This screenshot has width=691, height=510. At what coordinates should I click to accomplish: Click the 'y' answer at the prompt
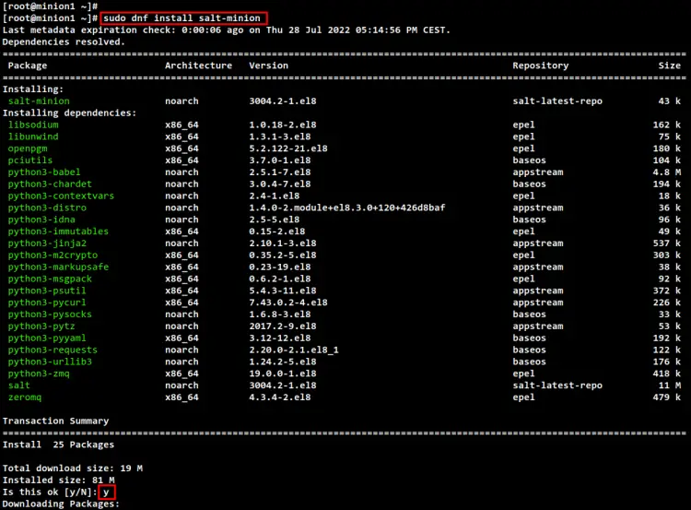click(x=107, y=492)
